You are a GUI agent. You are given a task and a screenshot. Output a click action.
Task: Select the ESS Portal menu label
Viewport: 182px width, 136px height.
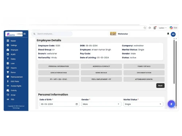(15, 82)
